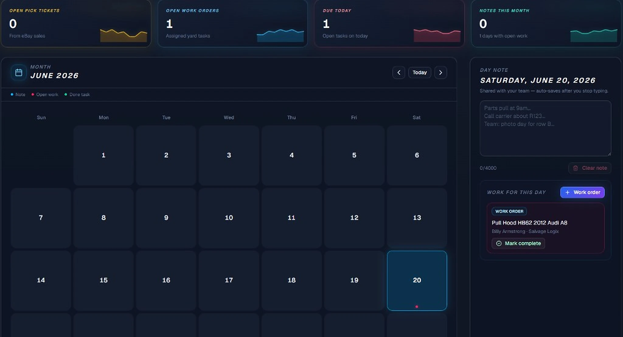623x337 pixels.
Task: Select June 7 on the calendar
Action: pos(41,218)
